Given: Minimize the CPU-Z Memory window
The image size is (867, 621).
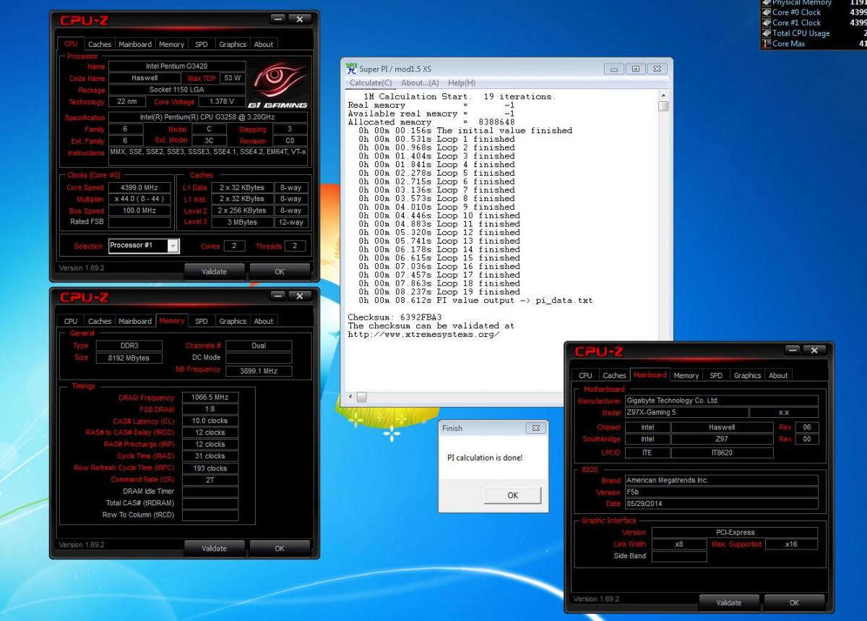Looking at the screenshot, I should (x=278, y=296).
